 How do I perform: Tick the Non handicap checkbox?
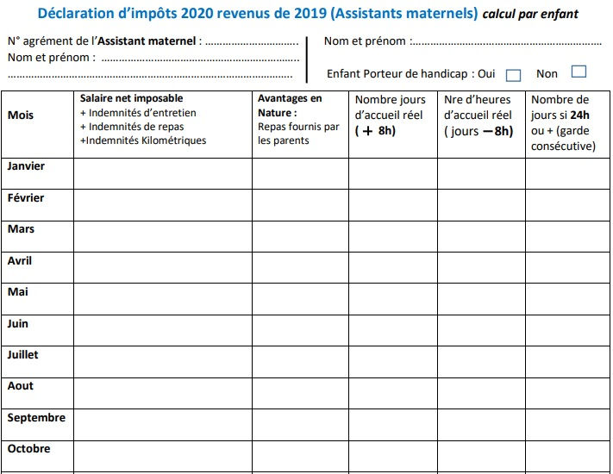tap(579, 72)
